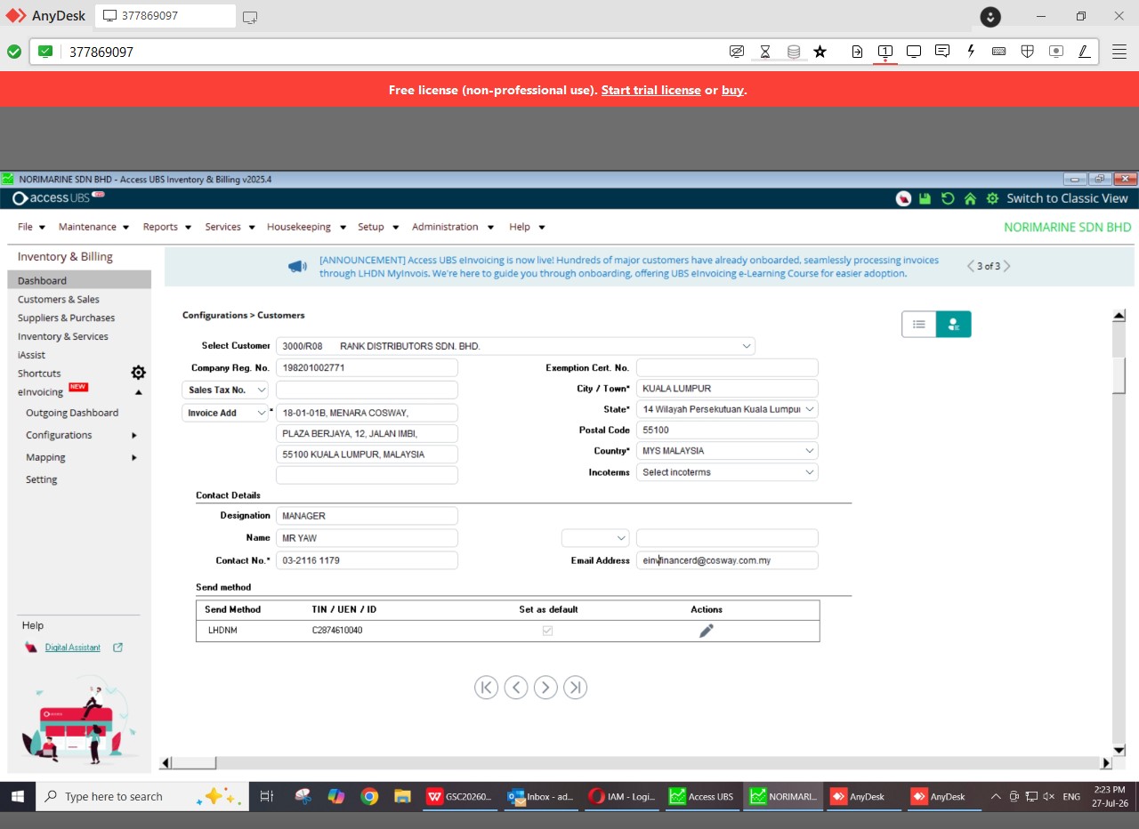Screen dimensions: 1139x829
Task: Open the file transfer icon in AnyDesk toolbar
Action: 857,52
